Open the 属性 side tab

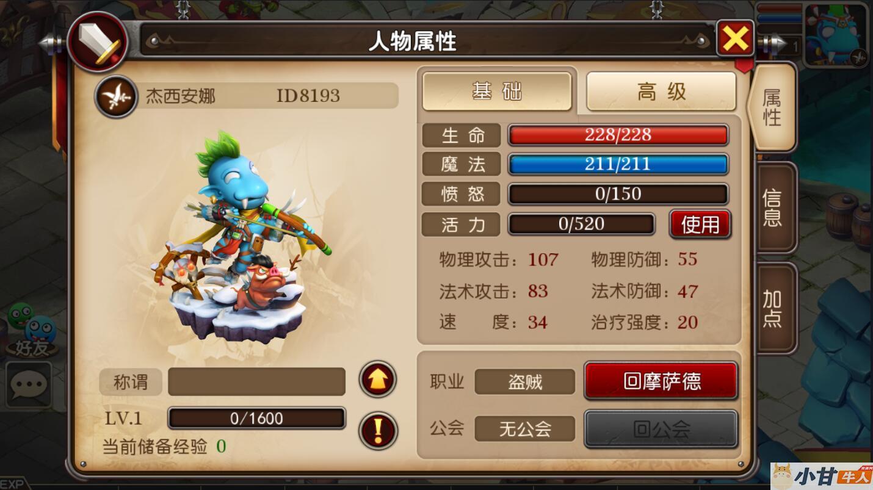[773, 107]
